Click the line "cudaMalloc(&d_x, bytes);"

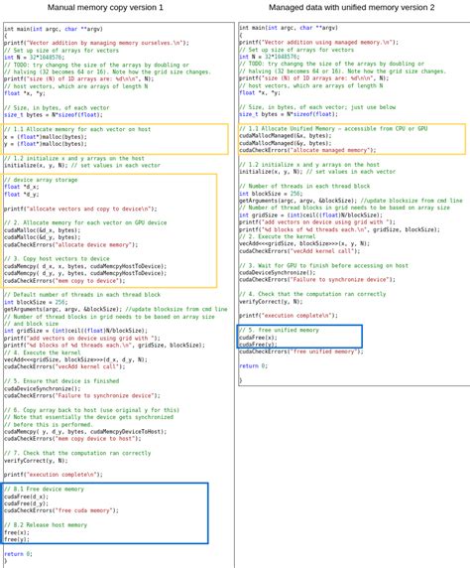coord(43,230)
